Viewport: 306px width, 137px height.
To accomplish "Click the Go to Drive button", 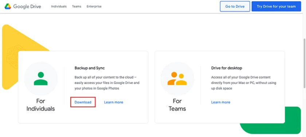I will (235, 7).
